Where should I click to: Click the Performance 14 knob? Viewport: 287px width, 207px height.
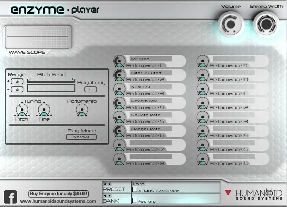click(203, 131)
